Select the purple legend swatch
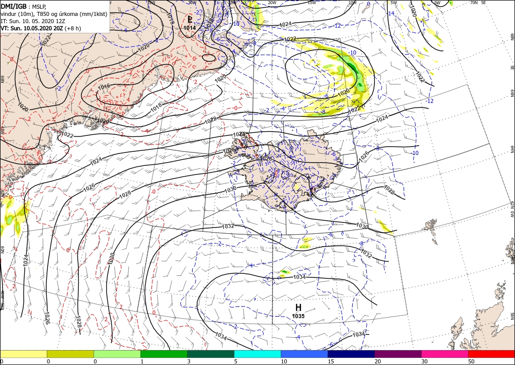Image resolution: width=515 pixels, height=365 pixels. 398,354
